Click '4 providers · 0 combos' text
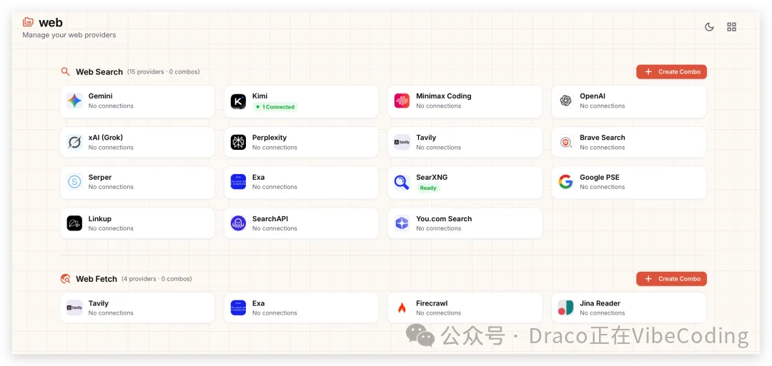The image size is (772, 366). point(157,279)
